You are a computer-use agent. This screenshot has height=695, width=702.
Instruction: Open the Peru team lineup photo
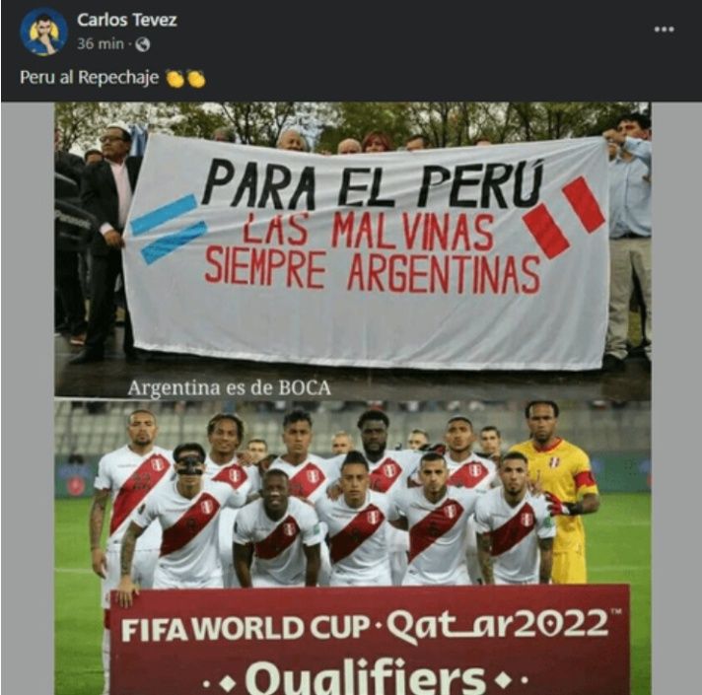pyautogui.click(x=352, y=547)
